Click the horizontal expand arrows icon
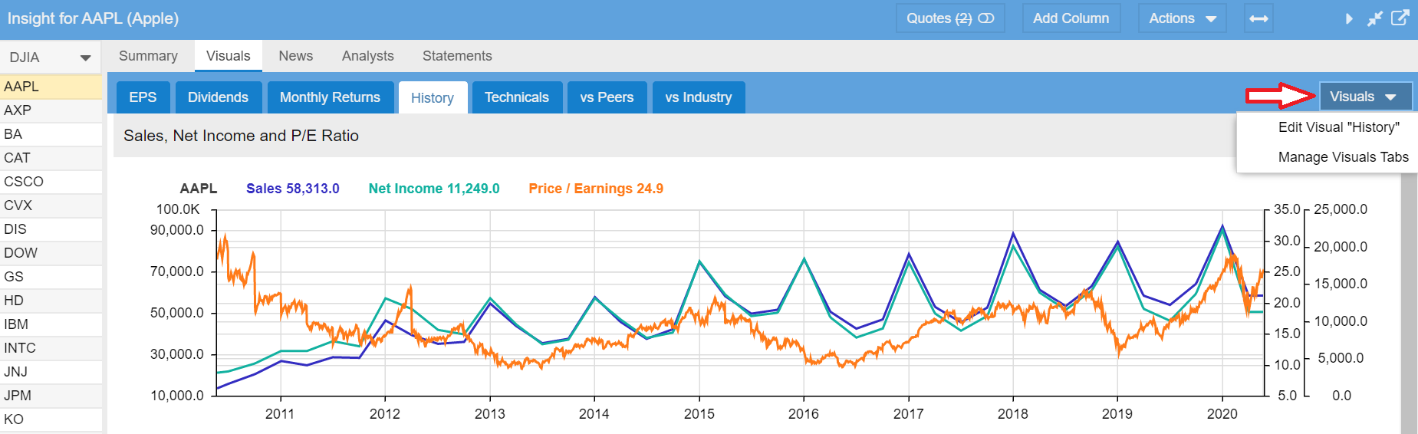1418x434 pixels. pos(1258,18)
